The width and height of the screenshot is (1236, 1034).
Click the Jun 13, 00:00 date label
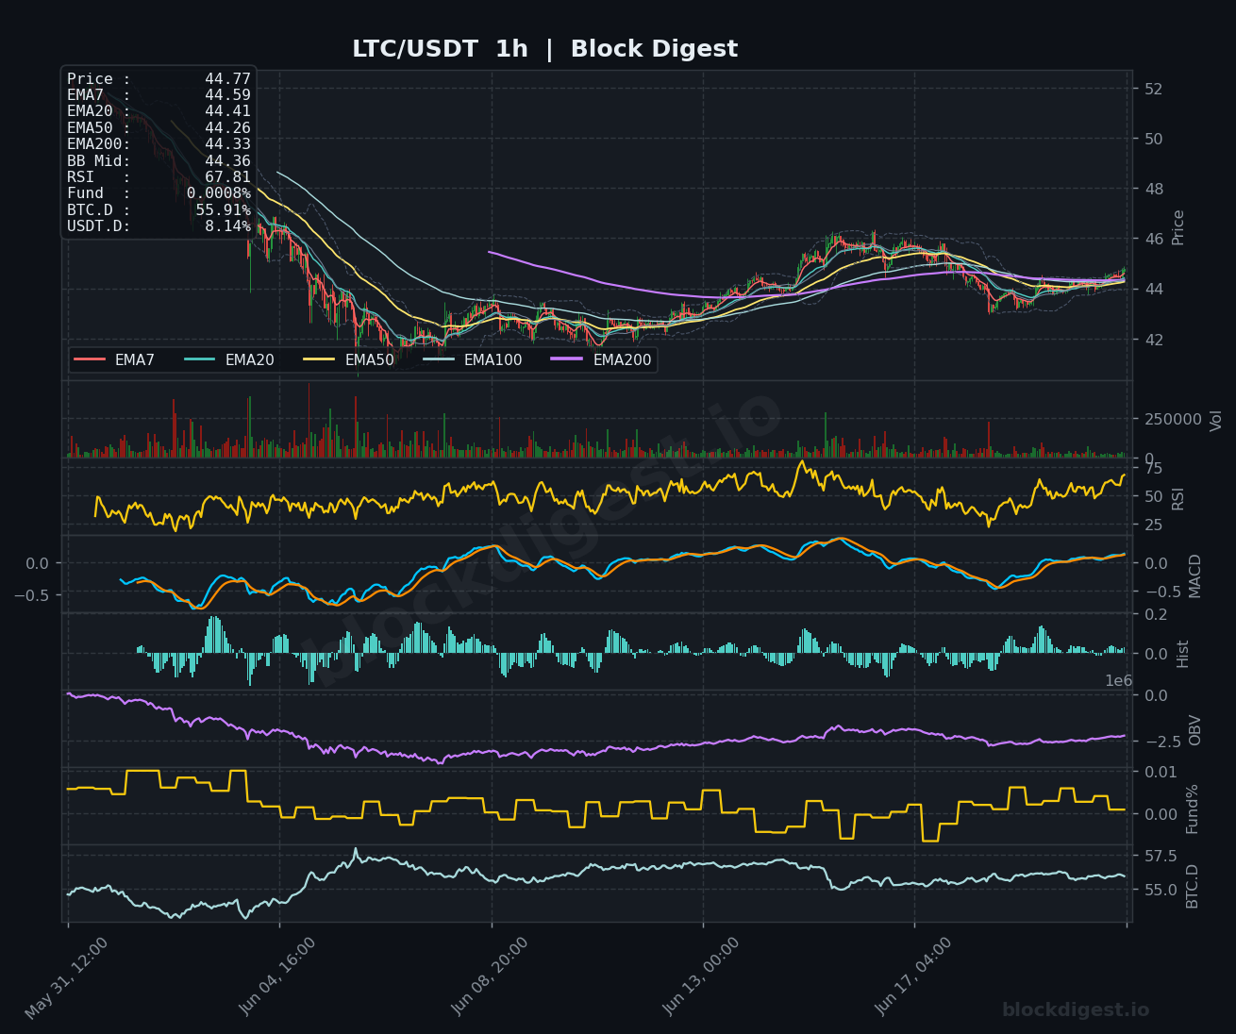tap(703, 976)
